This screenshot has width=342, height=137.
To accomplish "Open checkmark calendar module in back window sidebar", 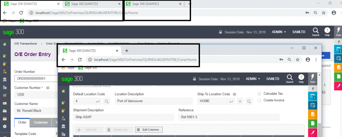I will pos(5,103).
